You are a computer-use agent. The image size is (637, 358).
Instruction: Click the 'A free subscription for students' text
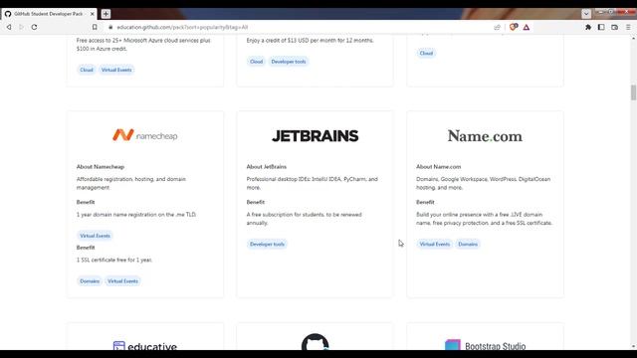click(x=304, y=219)
